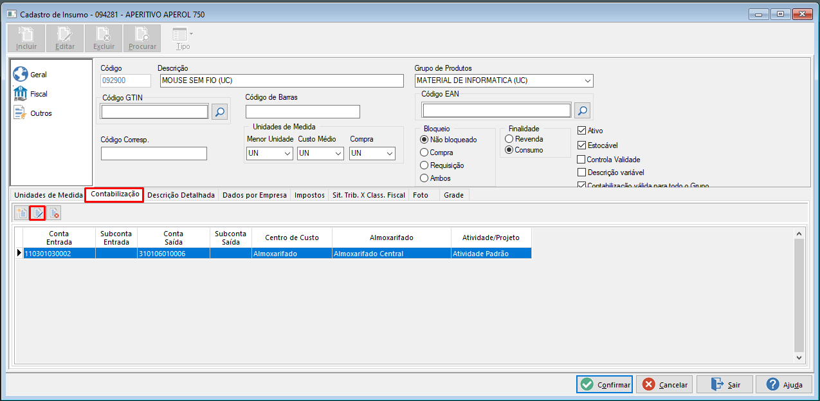The width and height of the screenshot is (820, 401).
Task: Select the Compra bloqueio radio option
Action: coord(437,153)
